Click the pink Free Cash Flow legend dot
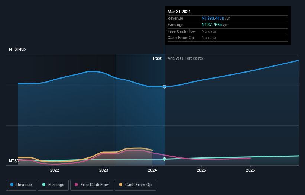Screen dimensions: 305x195 [x=76, y=185]
